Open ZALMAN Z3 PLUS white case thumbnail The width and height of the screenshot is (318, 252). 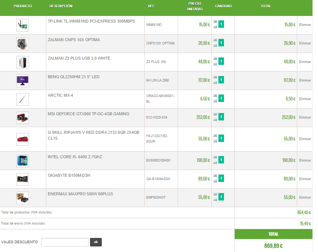[23, 62]
